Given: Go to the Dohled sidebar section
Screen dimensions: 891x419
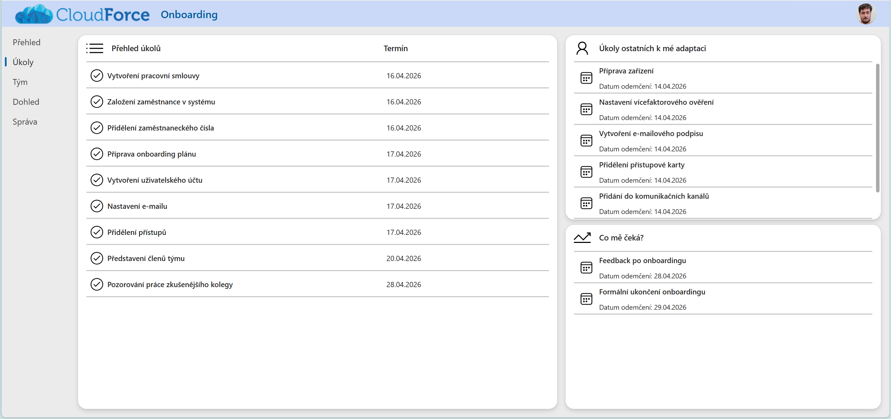Looking at the screenshot, I should (26, 102).
